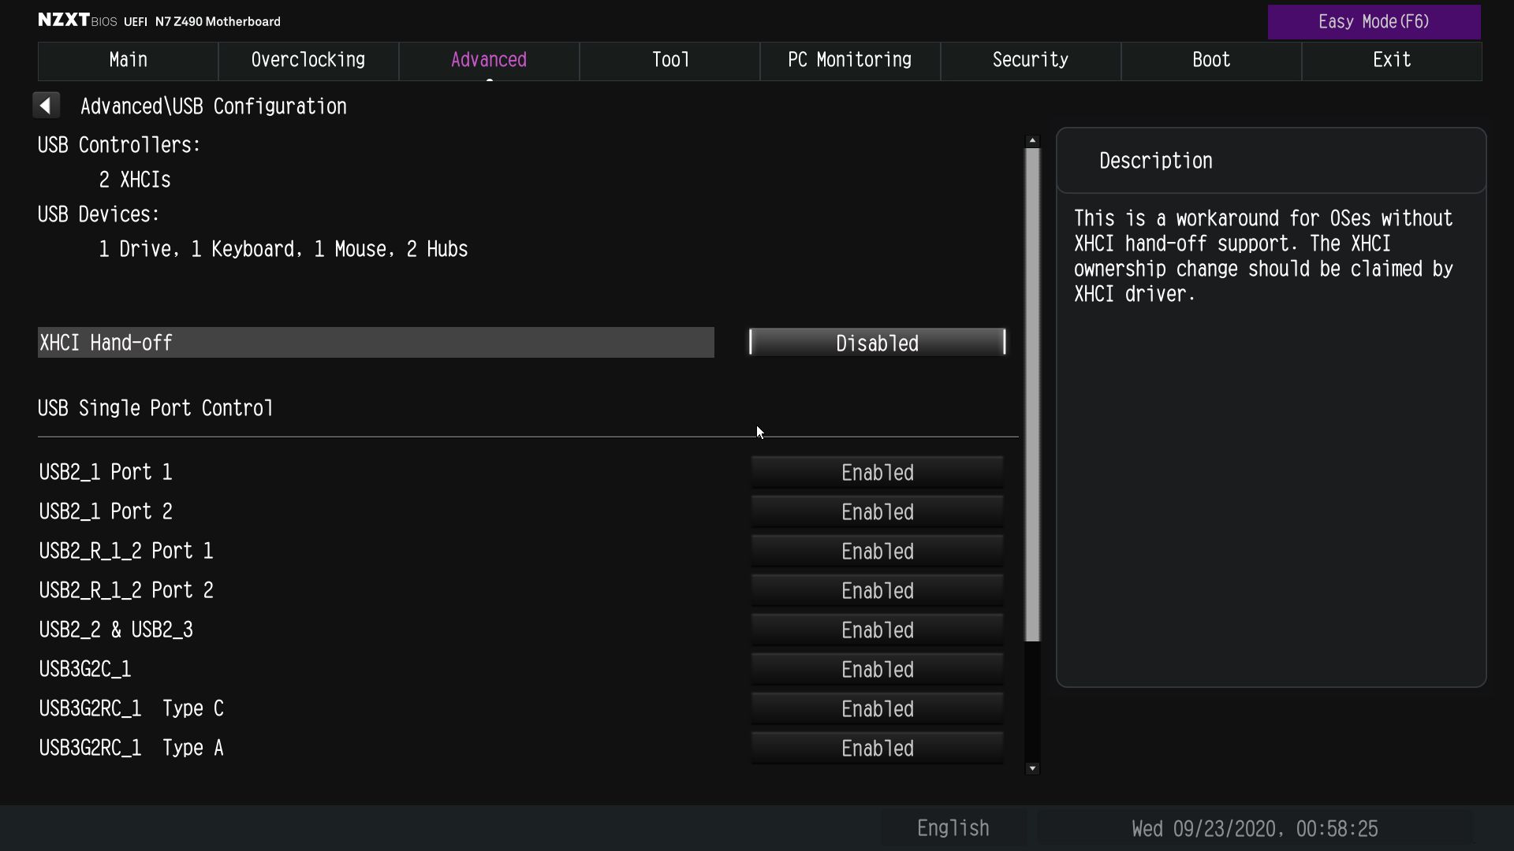The height and width of the screenshot is (851, 1514).
Task: Click the scroll up arrow
Action: coord(1032,140)
